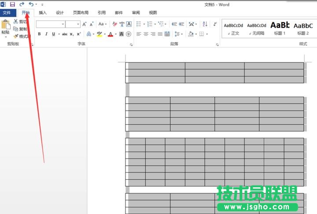Open the 引用 (References) tab
The image size is (317, 214).
[102, 13]
